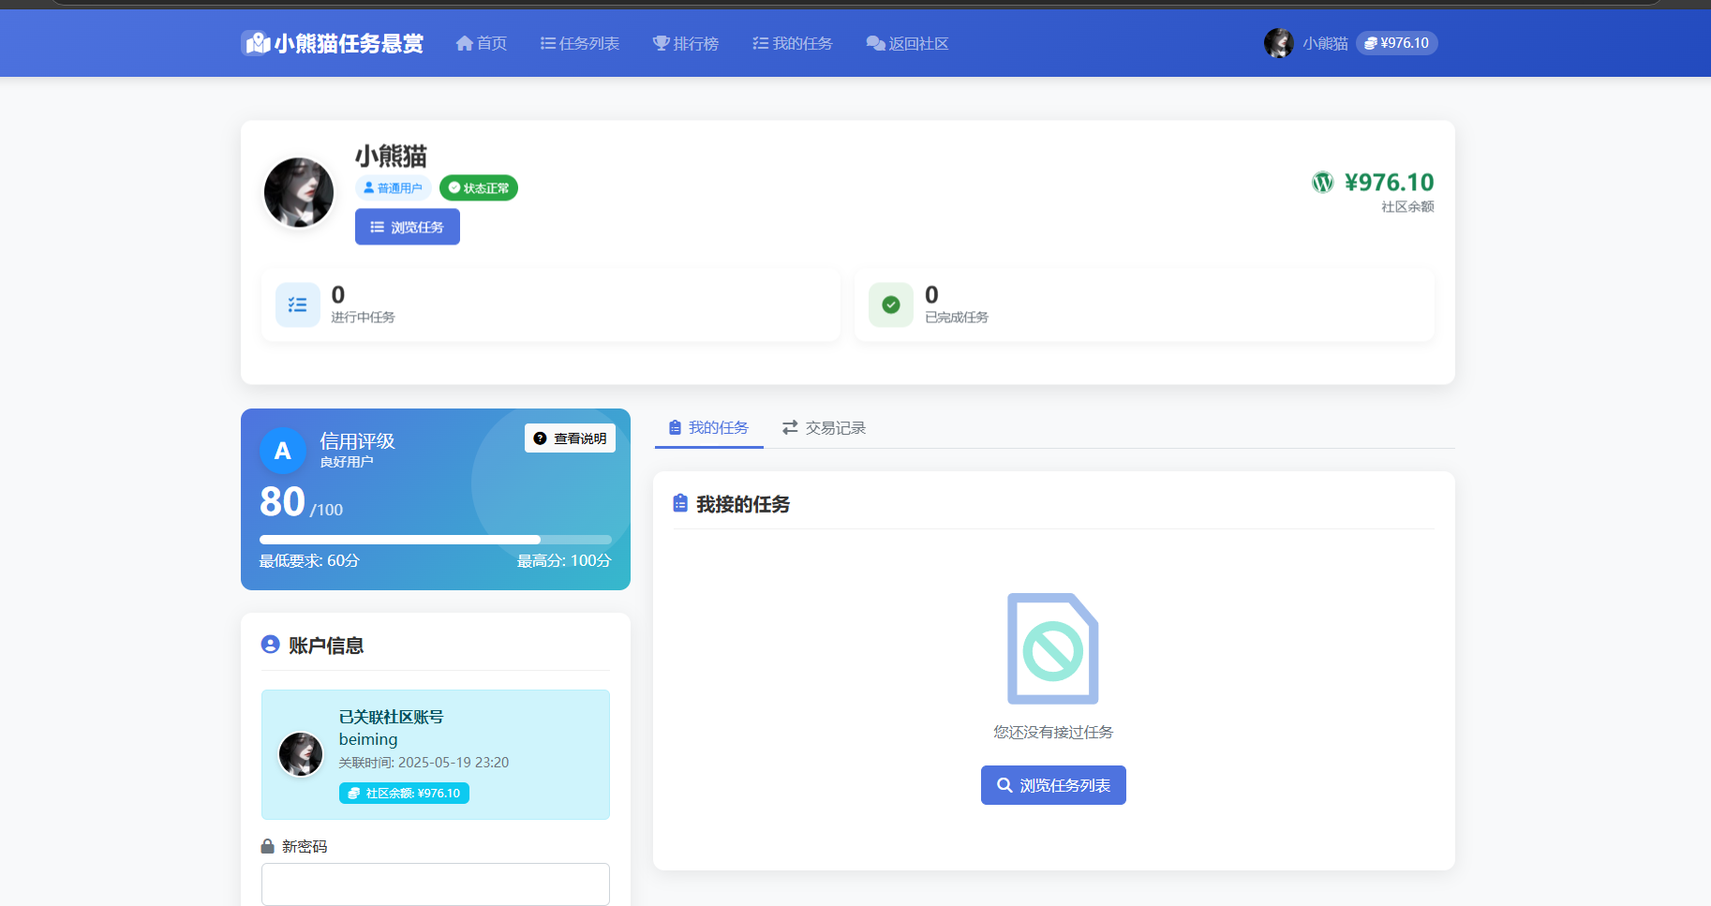Screen dimensions: 1711x906
Task: Click the green 已完成任务 checkmark icon
Action: pos(891,304)
